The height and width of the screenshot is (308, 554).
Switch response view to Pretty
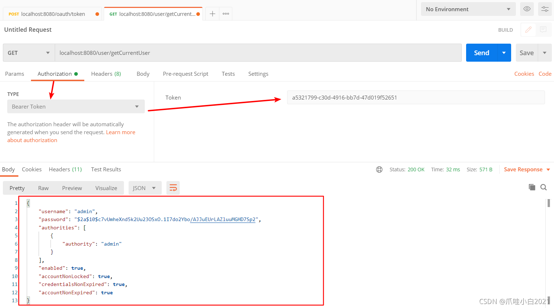coord(17,188)
